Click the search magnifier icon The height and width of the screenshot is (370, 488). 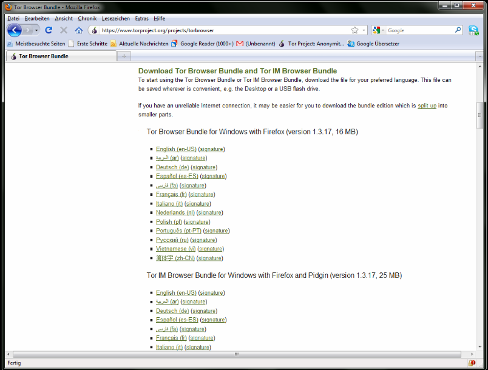point(458,30)
